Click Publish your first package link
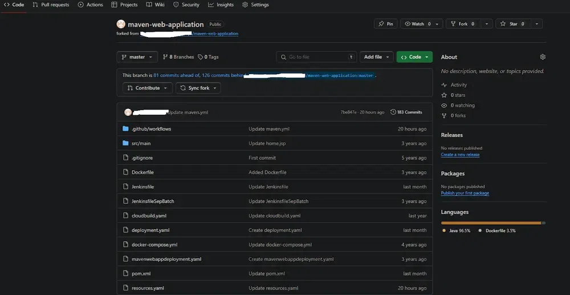This screenshot has height=295, width=570. [x=465, y=193]
